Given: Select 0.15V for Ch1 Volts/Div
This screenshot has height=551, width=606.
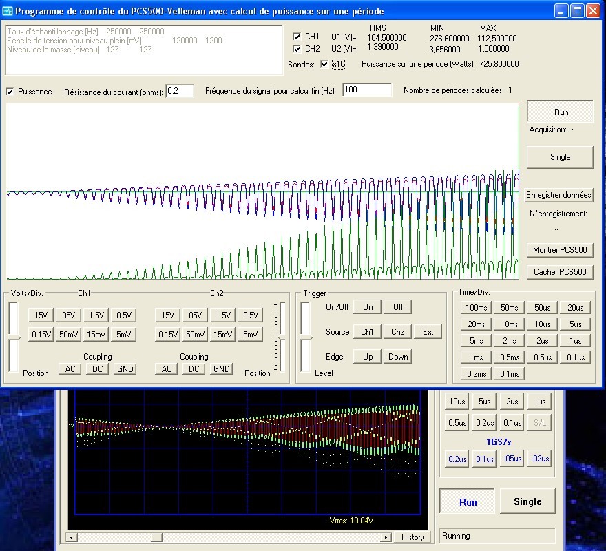Looking at the screenshot, I should (x=41, y=335).
